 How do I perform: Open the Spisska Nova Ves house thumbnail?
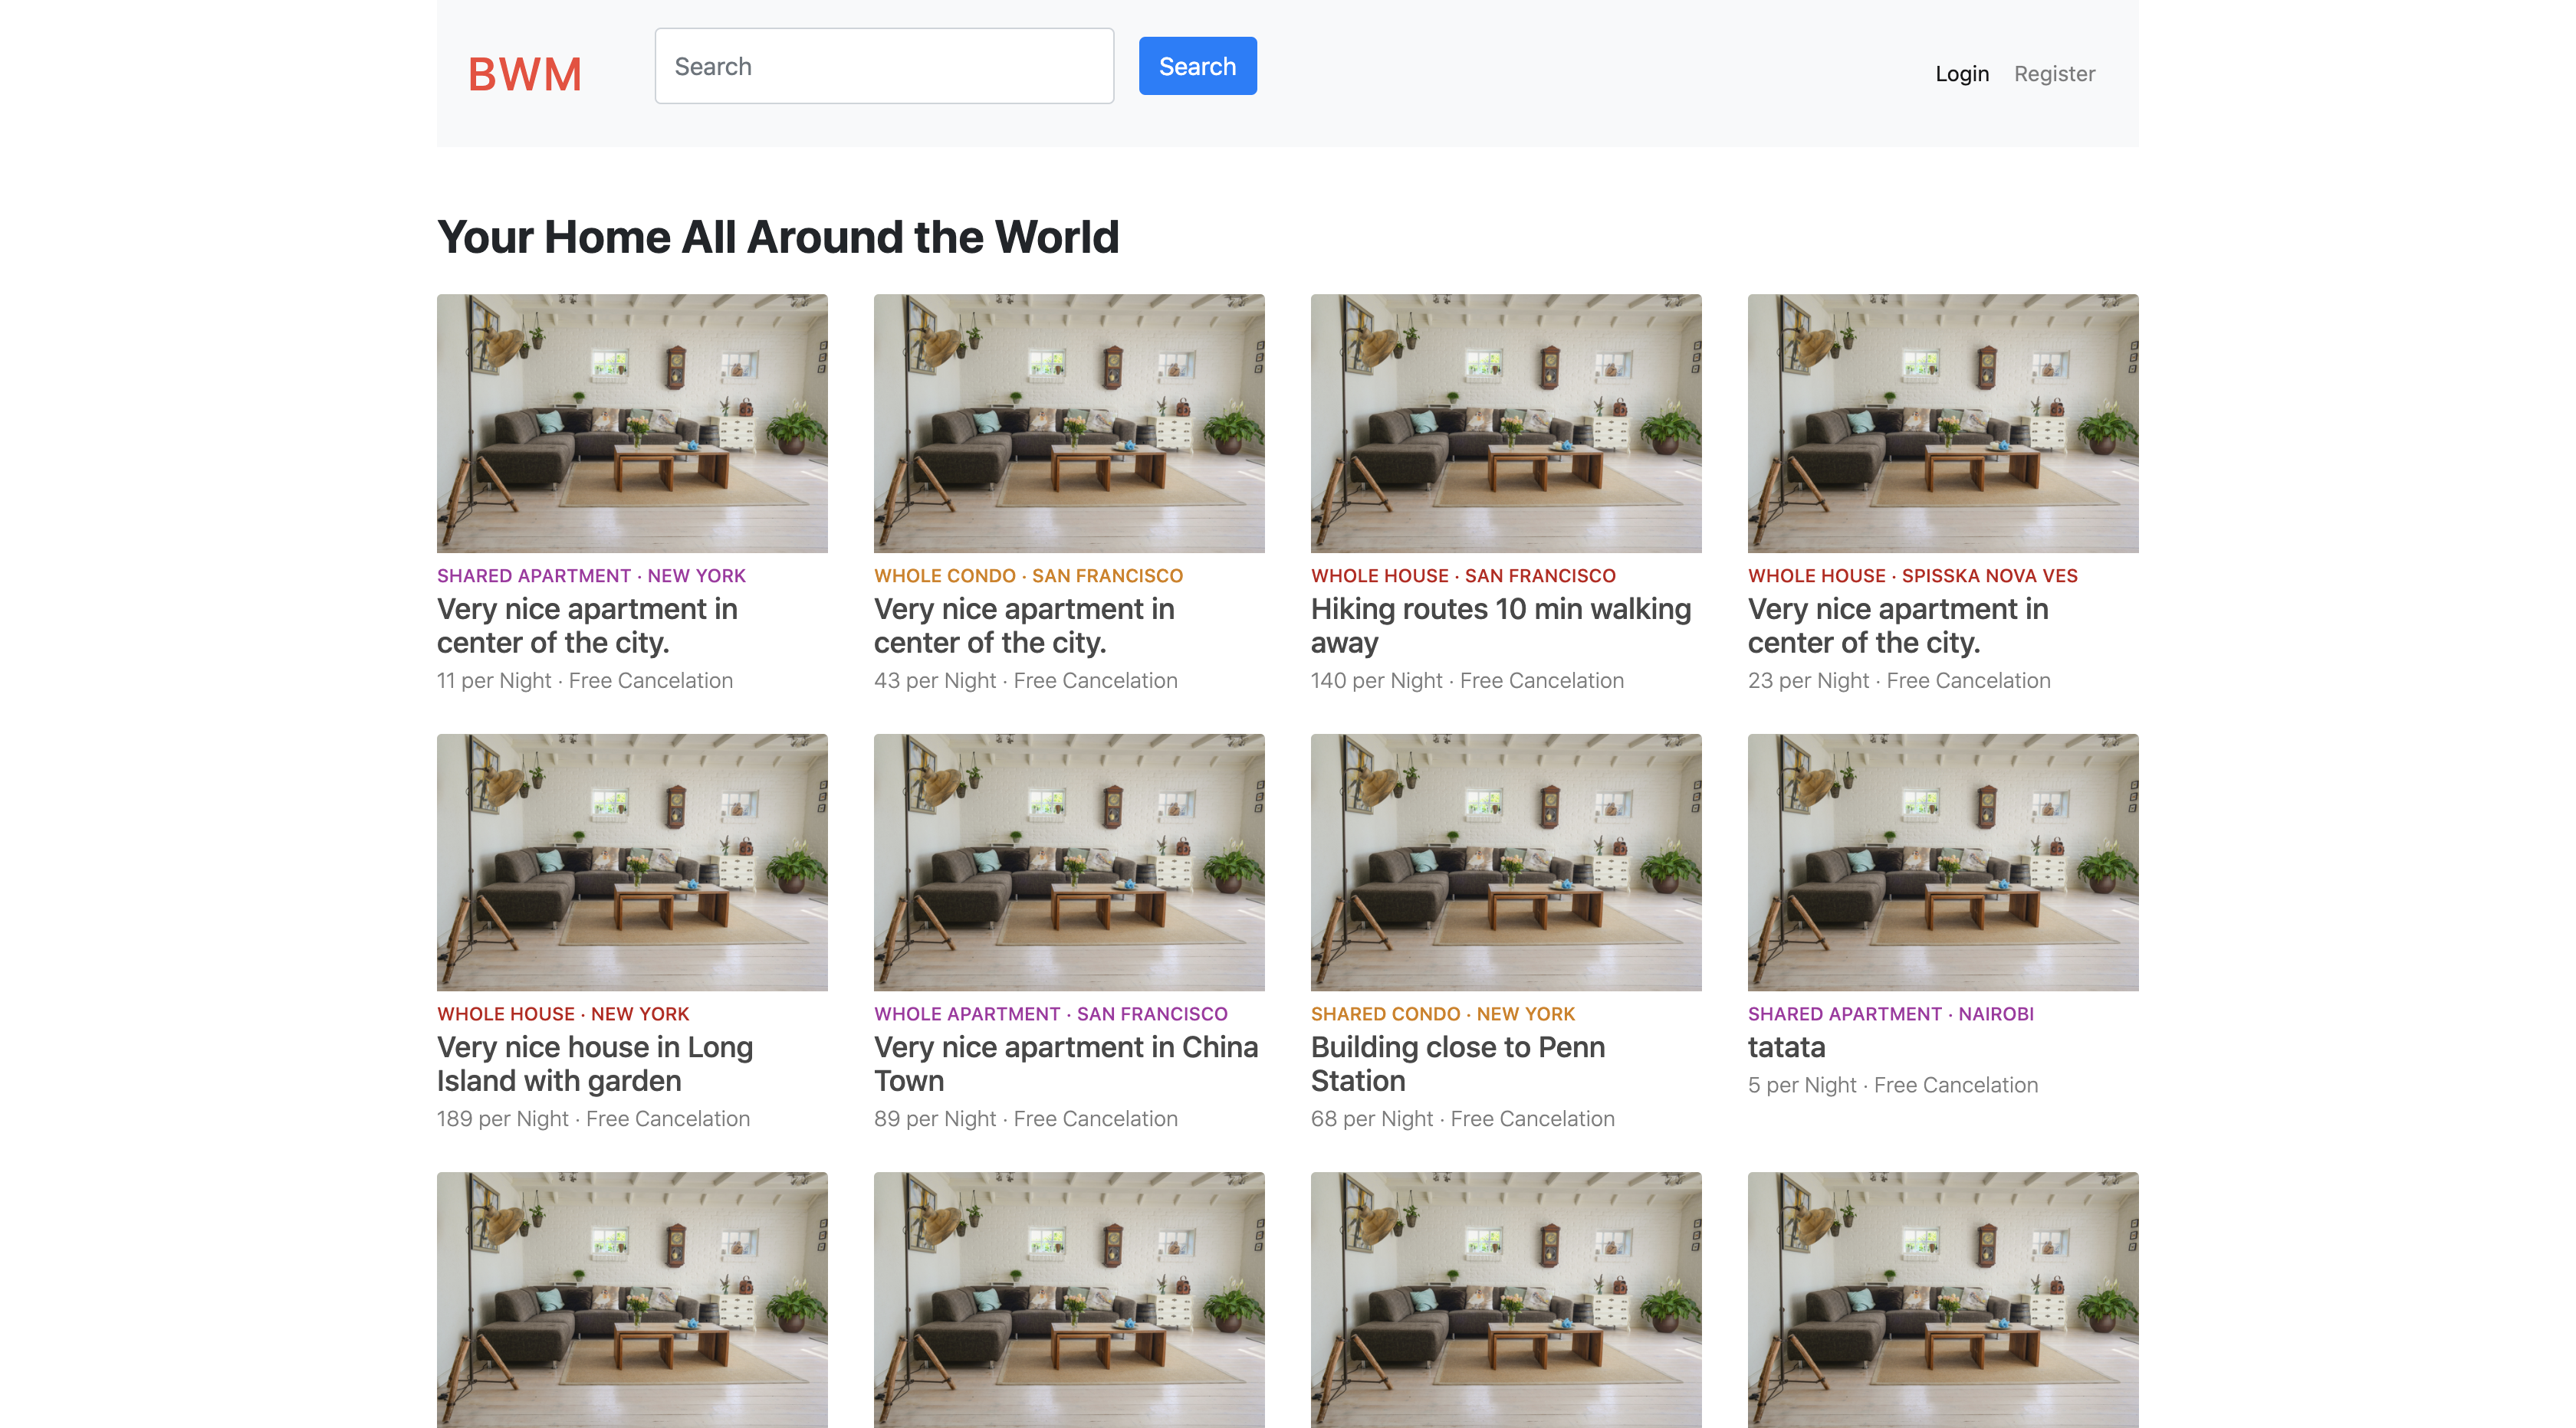tap(1942, 423)
